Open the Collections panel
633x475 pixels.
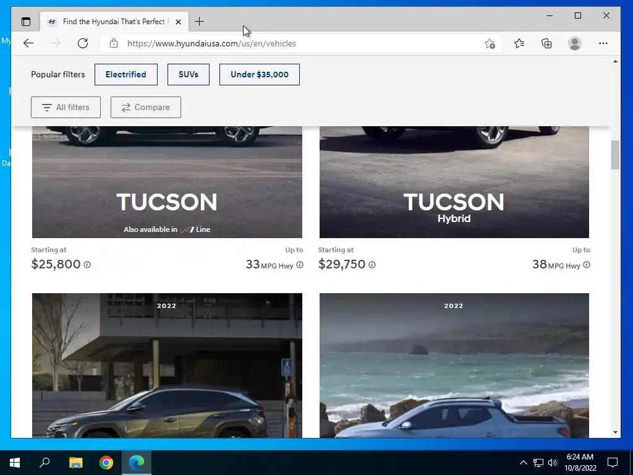pos(546,43)
